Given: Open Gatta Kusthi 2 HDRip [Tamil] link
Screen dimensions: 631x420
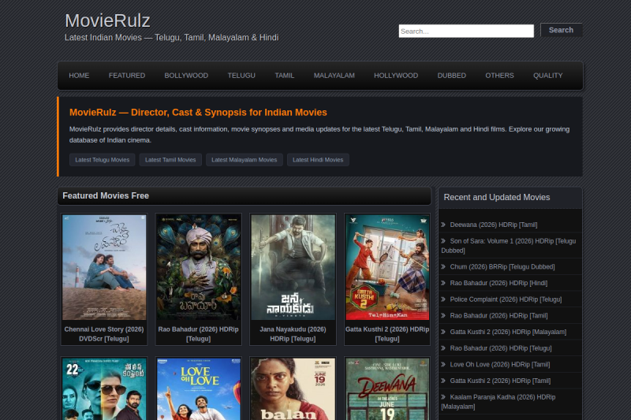Looking at the screenshot, I should (x=500, y=381).
